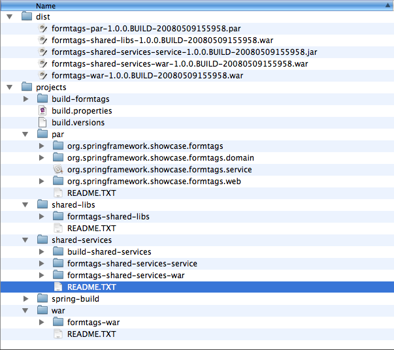394x350 pixels.
Task: Click README.TXT icon under war folder
Action: point(58,334)
